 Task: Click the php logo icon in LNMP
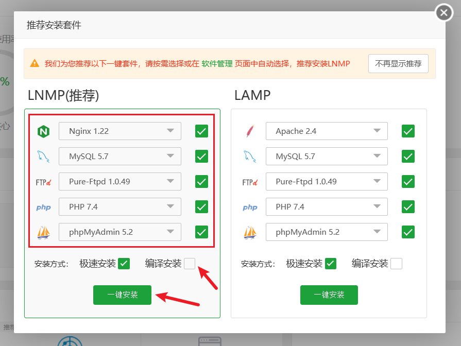(x=43, y=207)
